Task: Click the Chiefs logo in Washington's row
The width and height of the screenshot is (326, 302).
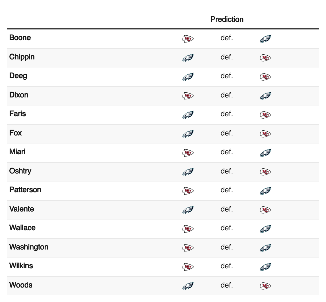Action: click(188, 248)
